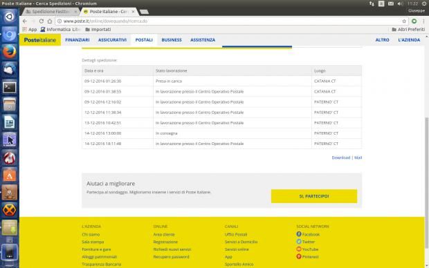Screen dimensions: 429x268
Task: Reload the Poste Italiane page
Action: click(x=42, y=21)
